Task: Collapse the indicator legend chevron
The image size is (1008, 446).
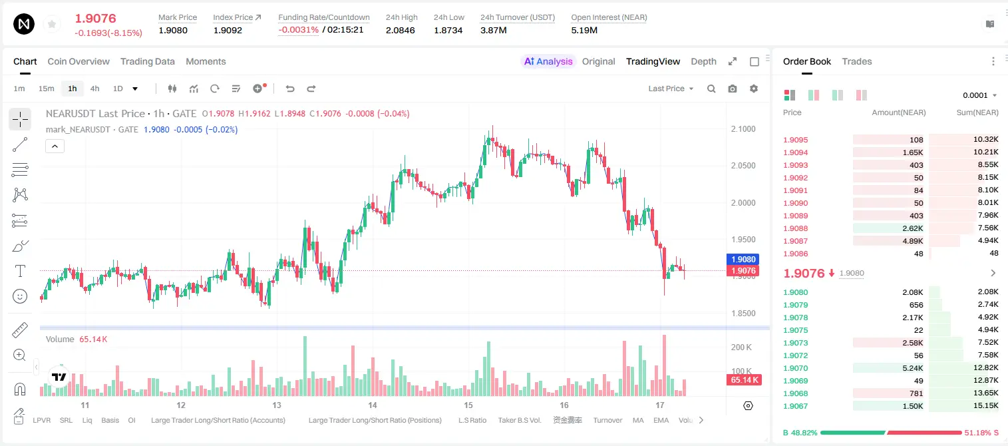Action: click(x=55, y=146)
